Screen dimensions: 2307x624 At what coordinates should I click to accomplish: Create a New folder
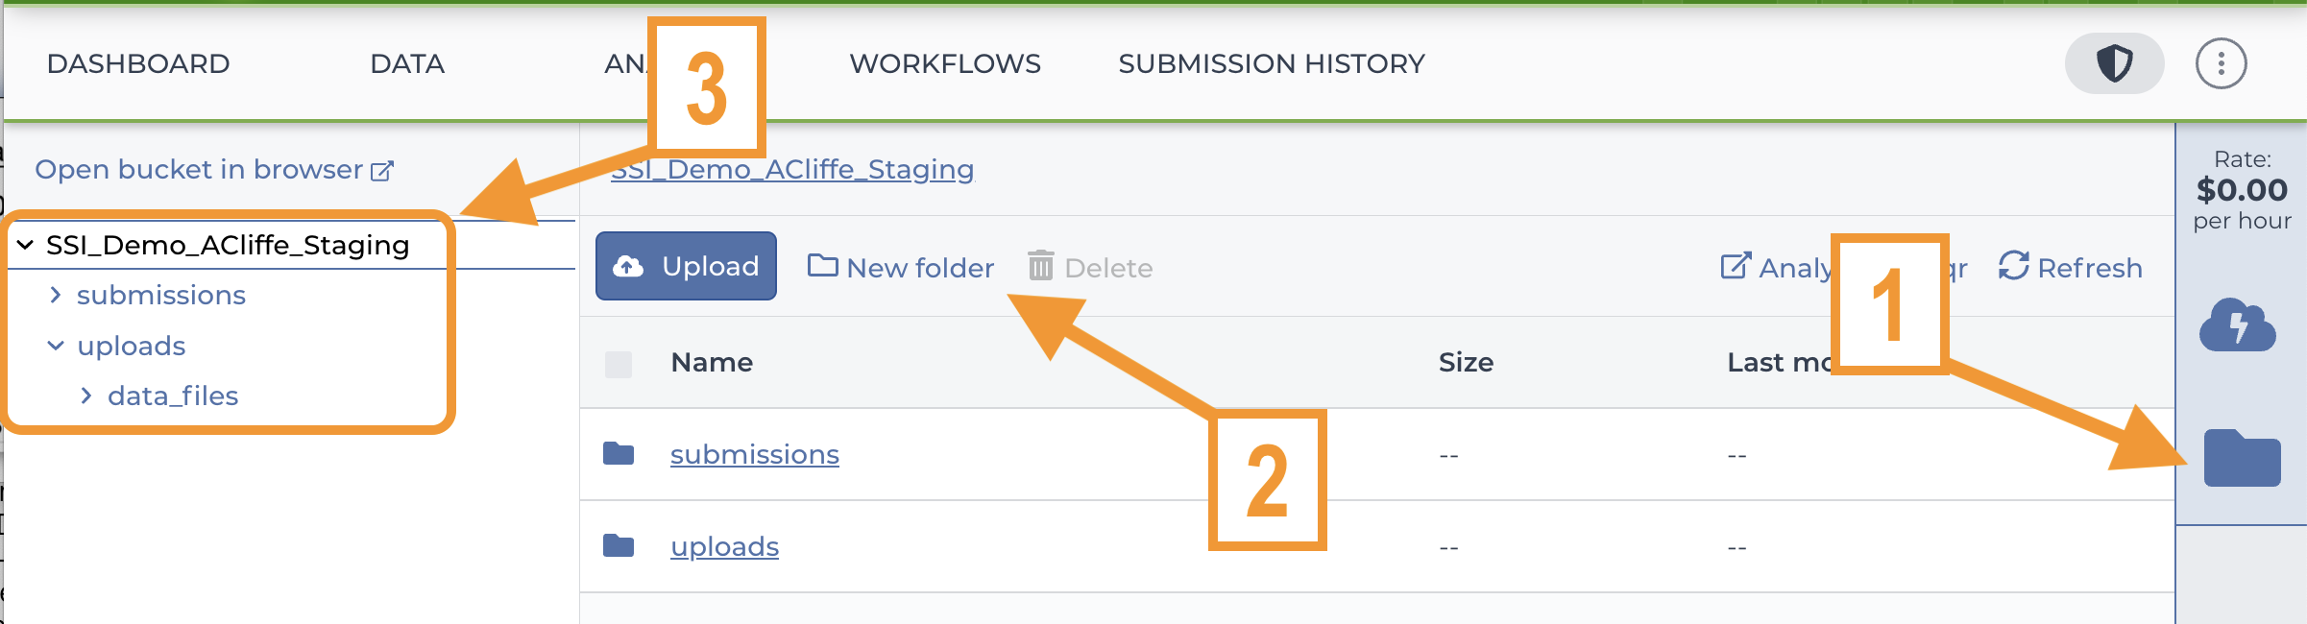point(901,267)
